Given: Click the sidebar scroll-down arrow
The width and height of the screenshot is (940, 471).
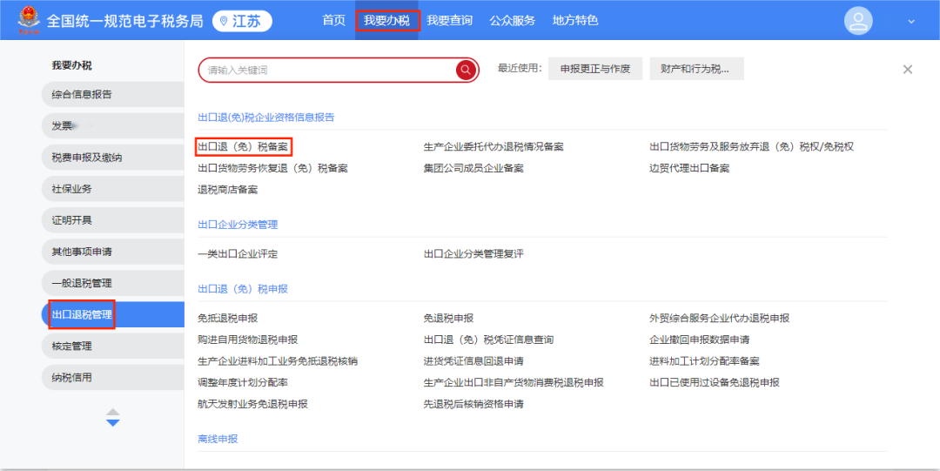Looking at the screenshot, I should (112, 423).
